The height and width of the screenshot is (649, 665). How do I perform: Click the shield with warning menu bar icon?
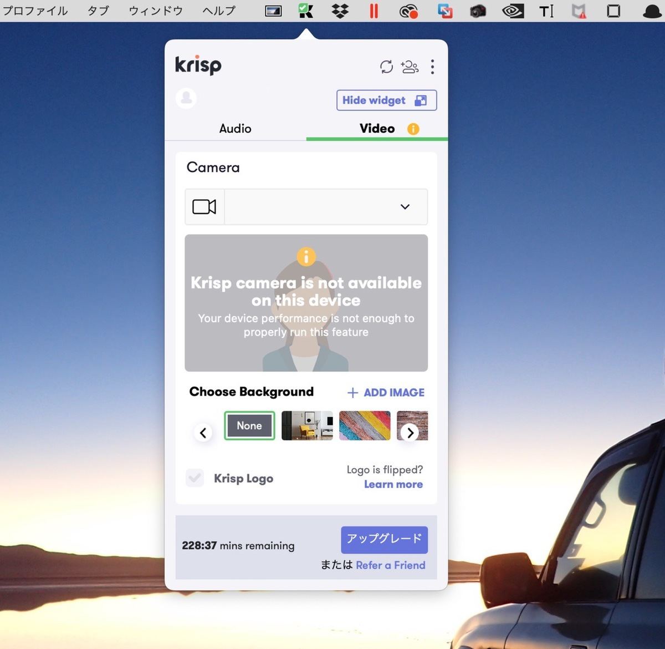579,11
